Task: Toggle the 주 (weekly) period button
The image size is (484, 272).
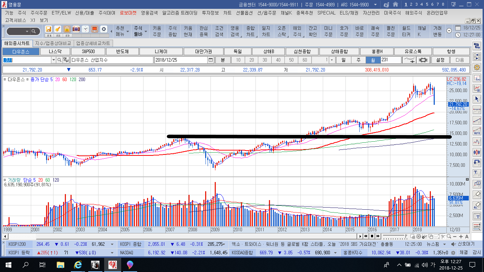Action: point(358,60)
